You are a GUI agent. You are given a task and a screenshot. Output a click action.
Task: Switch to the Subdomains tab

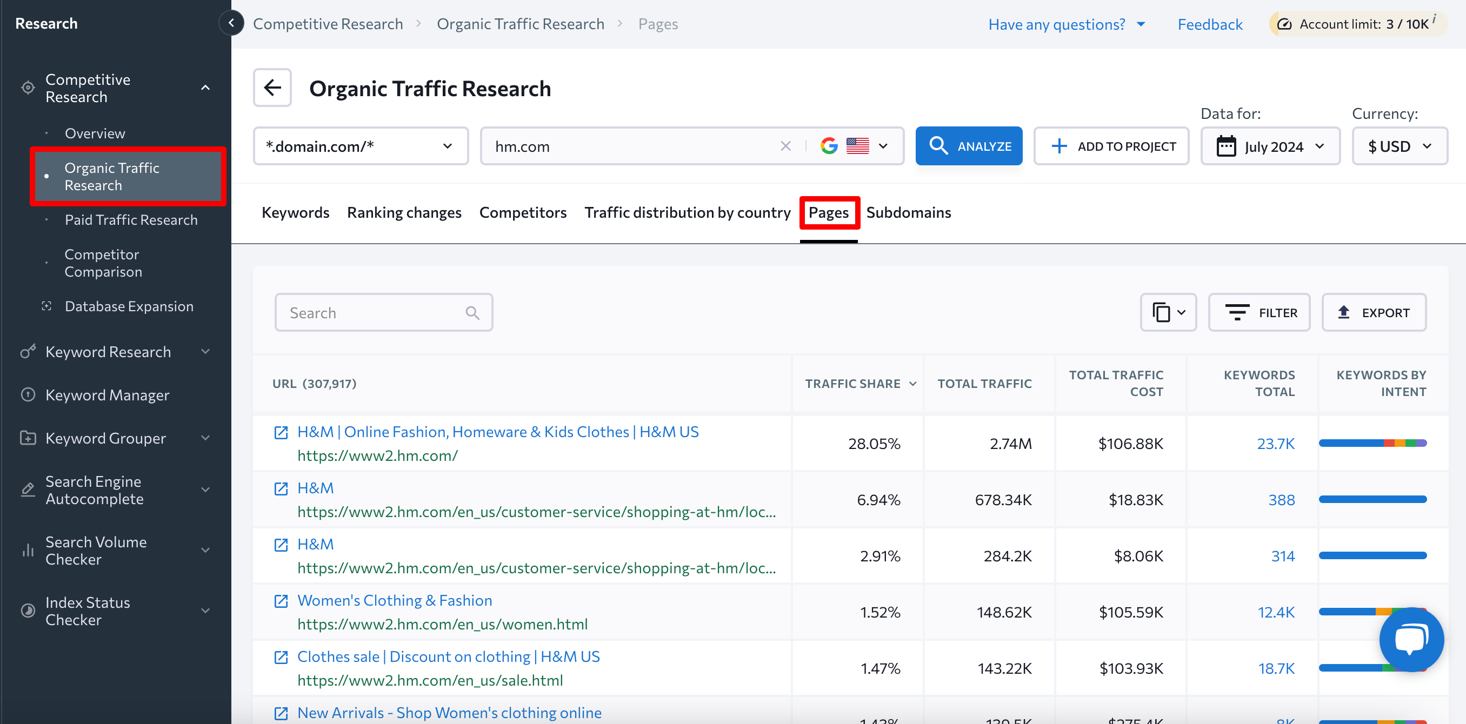(908, 212)
